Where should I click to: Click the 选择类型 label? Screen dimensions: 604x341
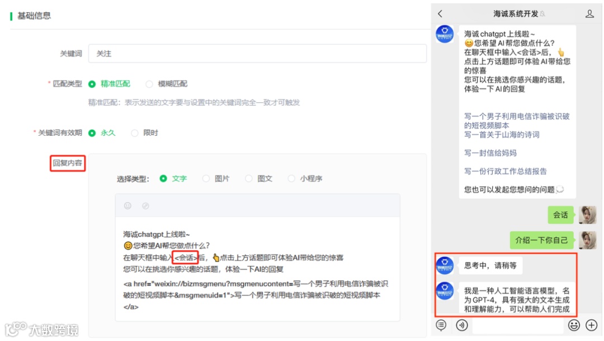click(x=133, y=178)
